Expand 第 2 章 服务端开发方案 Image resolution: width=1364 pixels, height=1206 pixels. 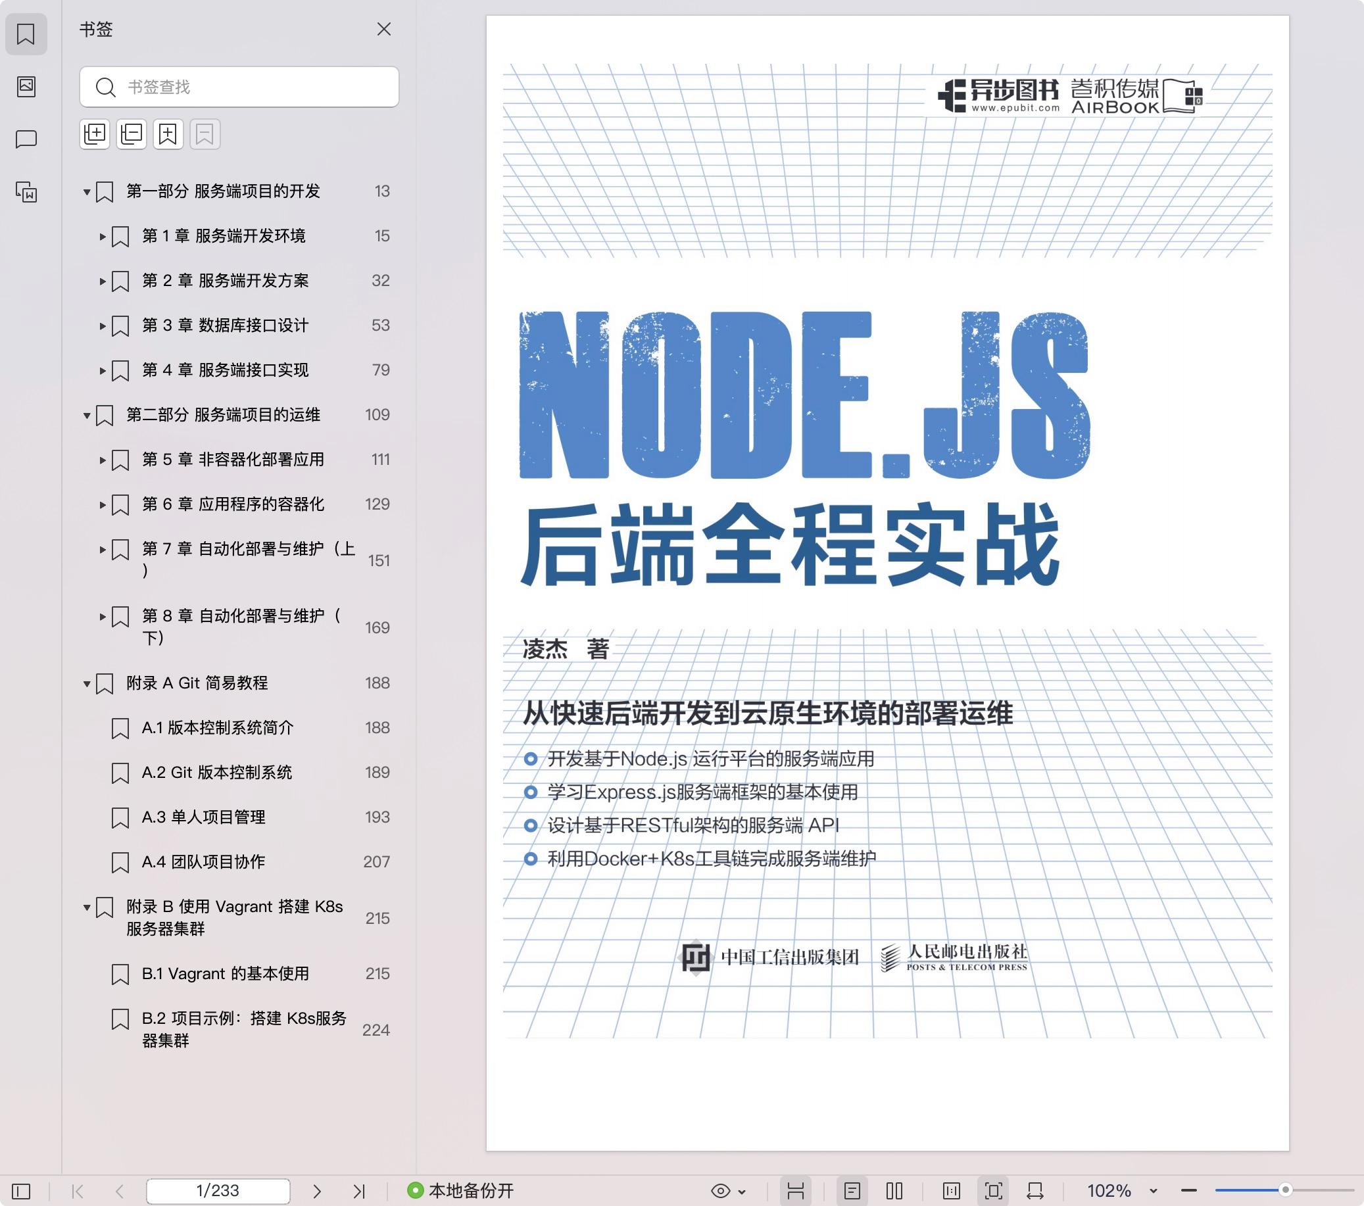tap(103, 281)
